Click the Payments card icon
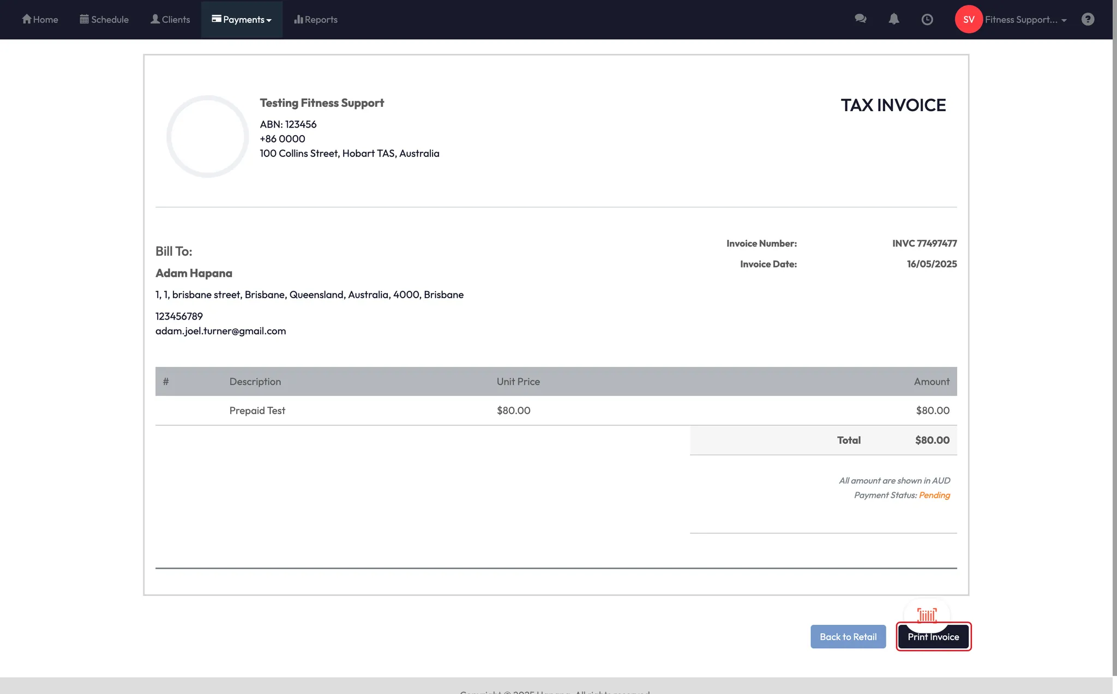 (217, 19)
